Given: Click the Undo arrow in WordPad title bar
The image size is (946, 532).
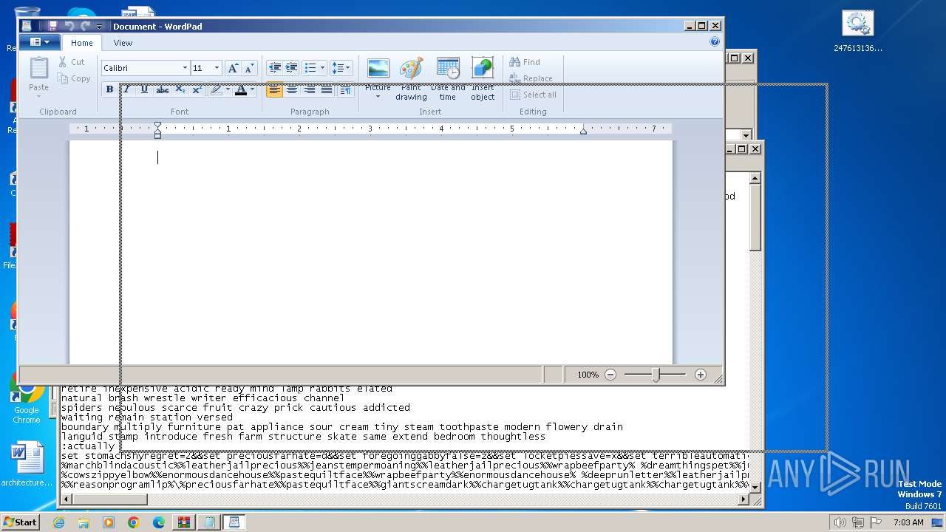Looking at the screenshot, I should coord(69,26).
